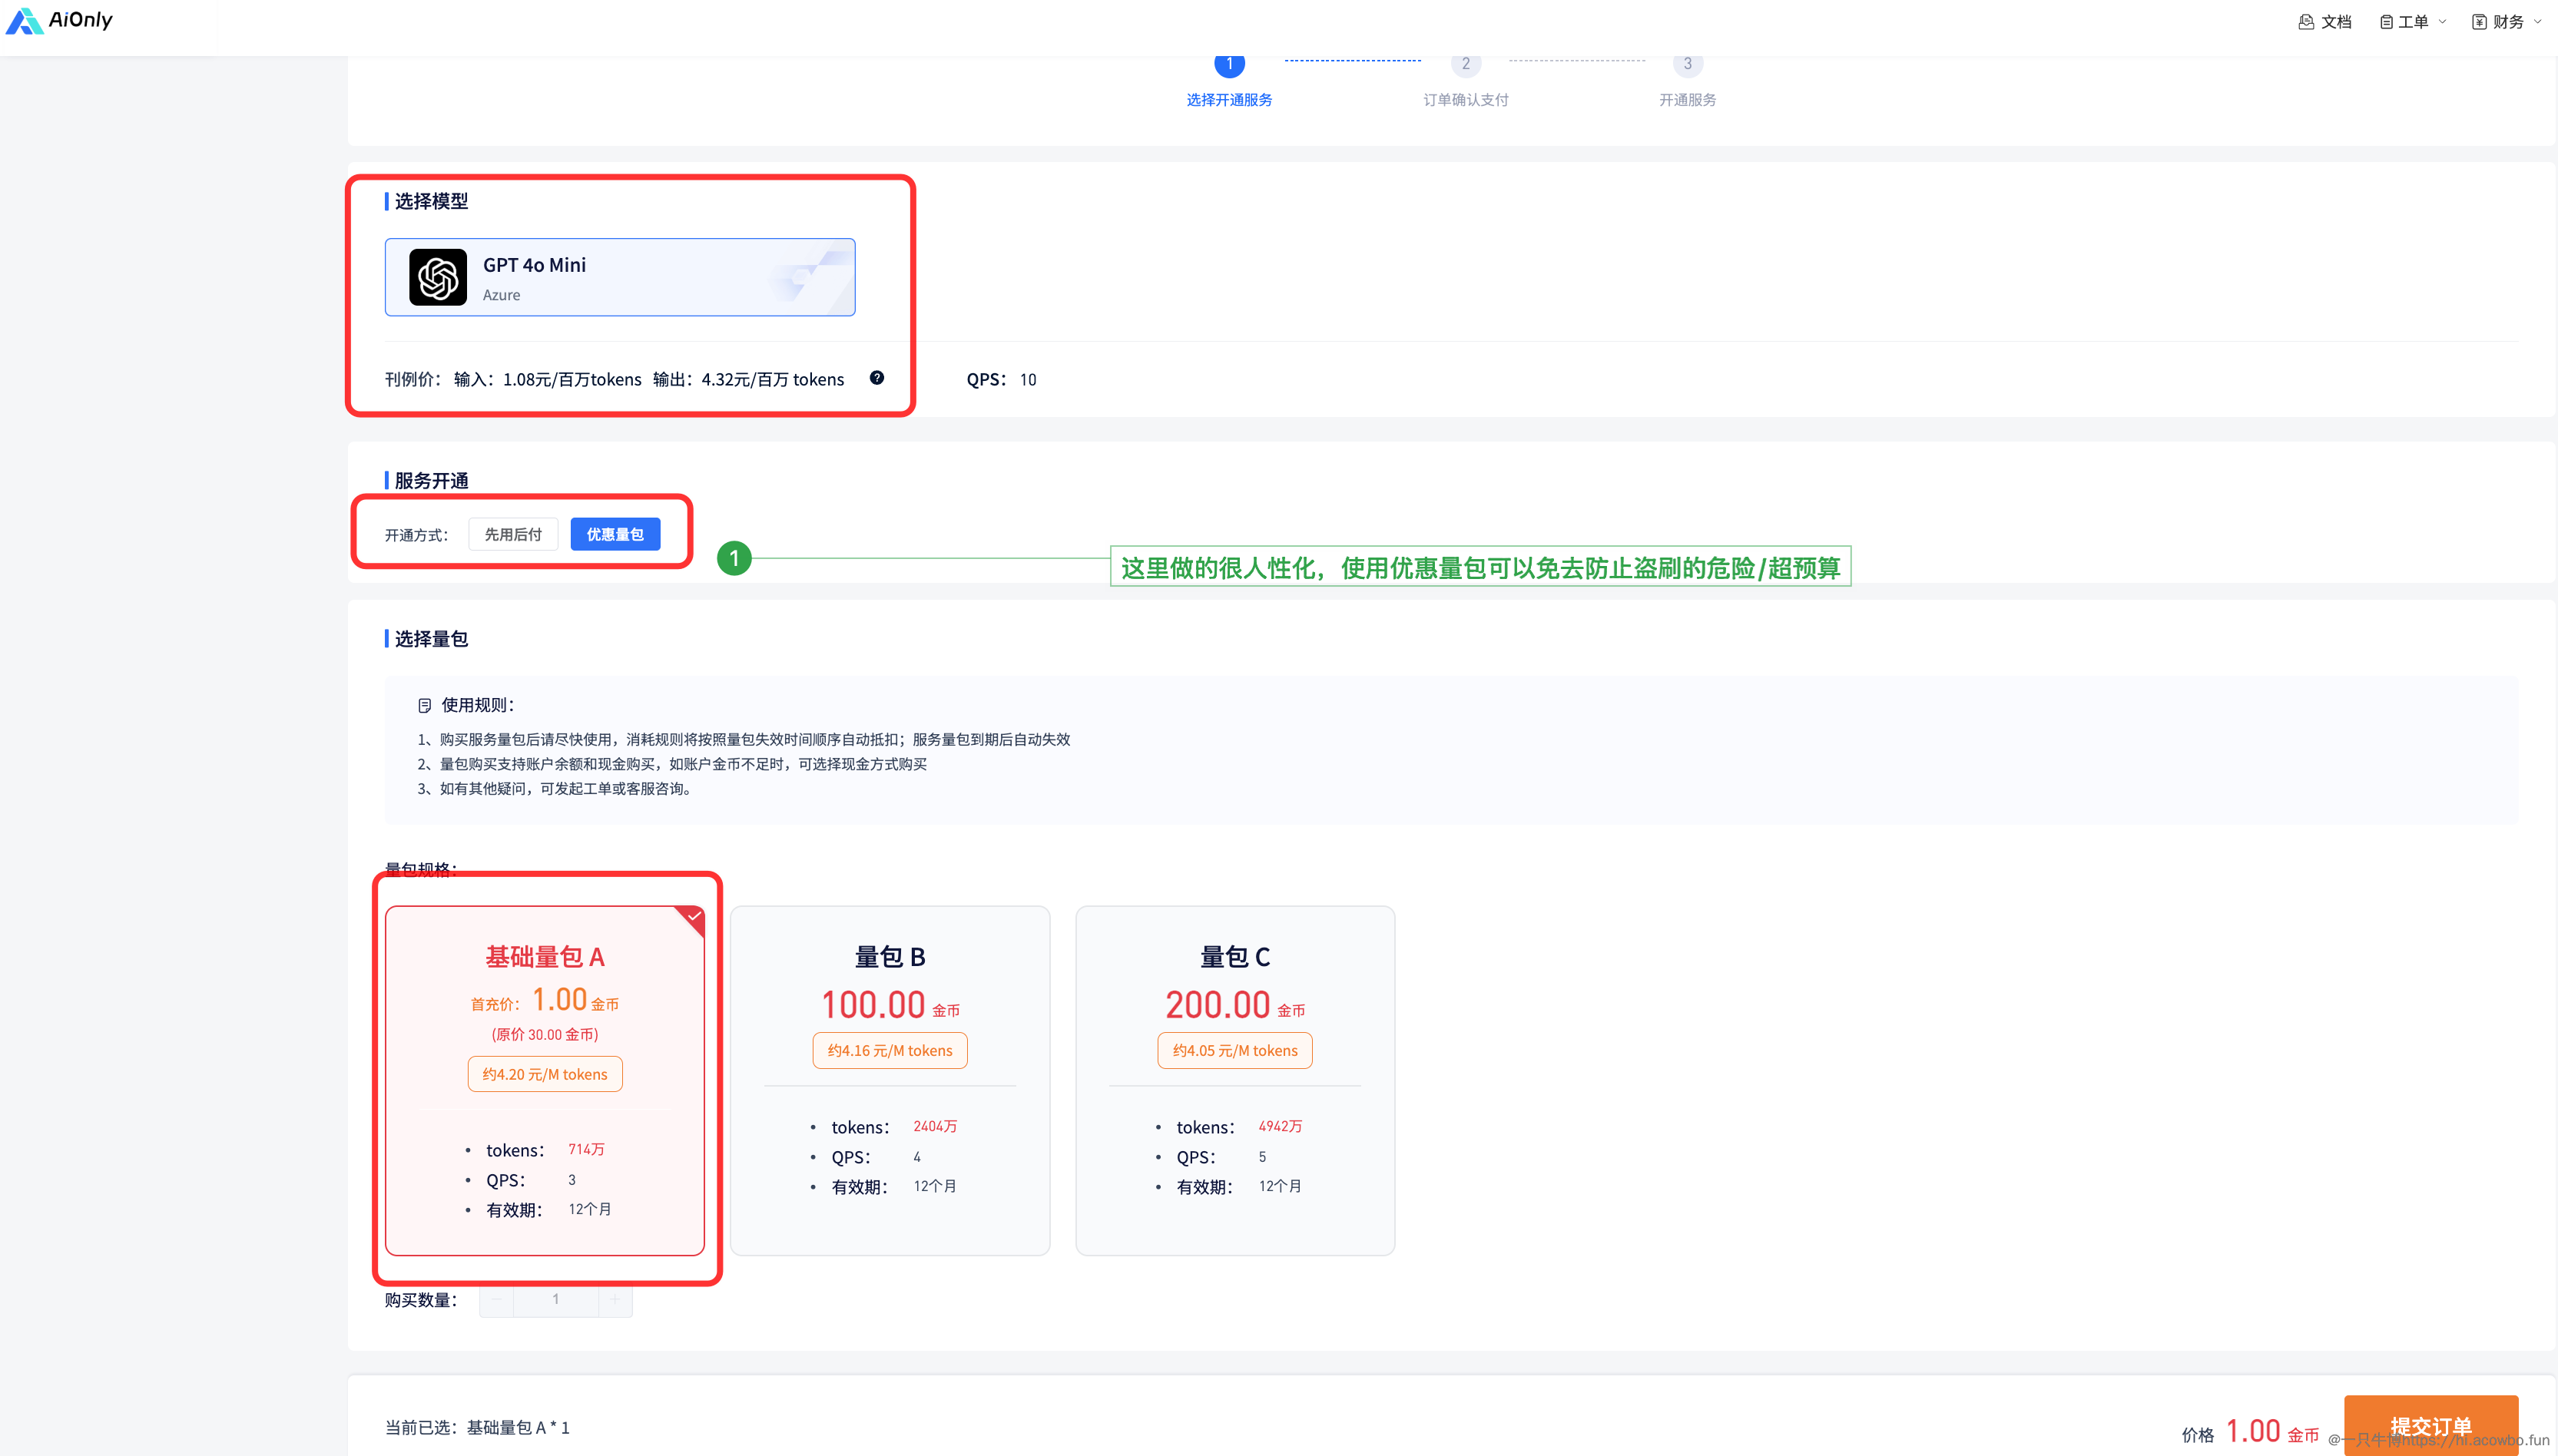This screenshot has height=1456, width=2558.
Task: Click the 财务 finance icon
Action: [2479, 21]
